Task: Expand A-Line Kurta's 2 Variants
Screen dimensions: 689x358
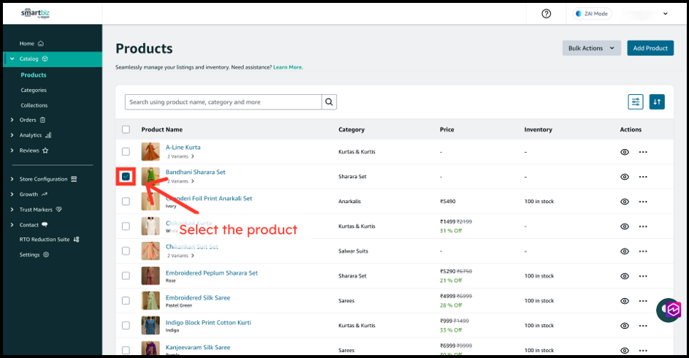Action: [180, 156]
